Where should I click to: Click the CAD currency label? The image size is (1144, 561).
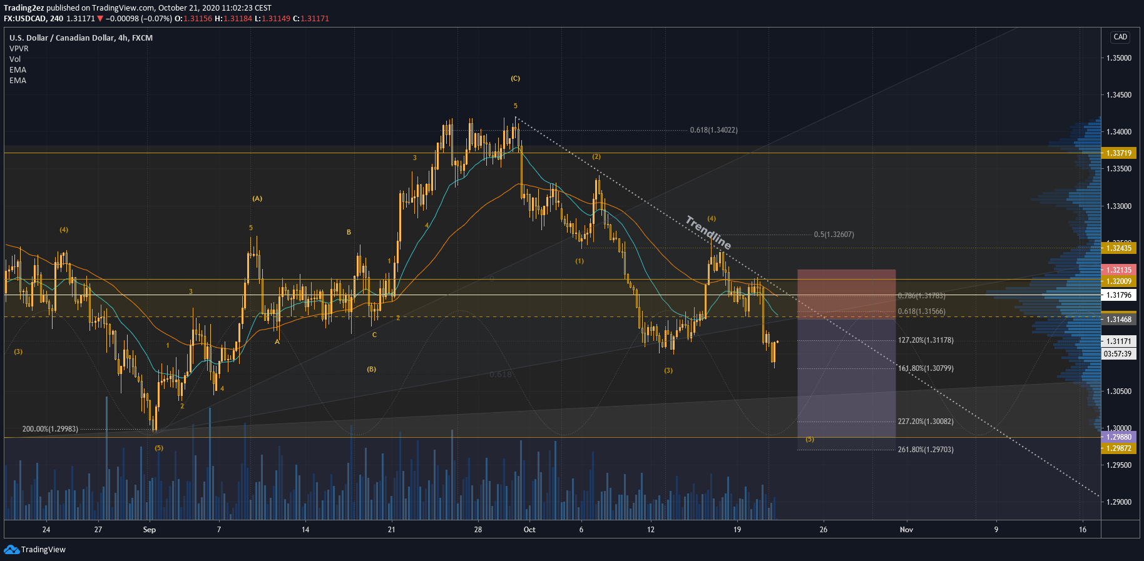pos(1120,37)
